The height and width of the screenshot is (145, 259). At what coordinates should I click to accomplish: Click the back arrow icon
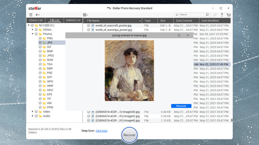tap(38, 15)
